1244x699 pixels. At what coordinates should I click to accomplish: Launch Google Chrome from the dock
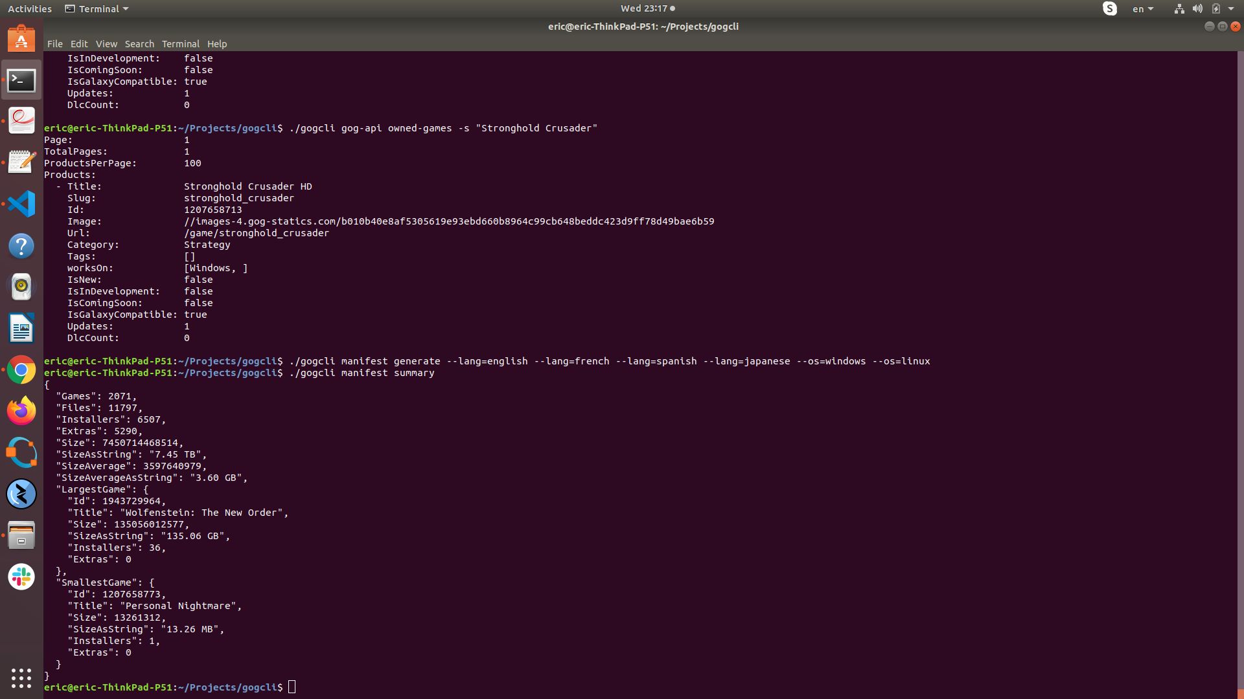pyautogui.click(x=21, y=370)
